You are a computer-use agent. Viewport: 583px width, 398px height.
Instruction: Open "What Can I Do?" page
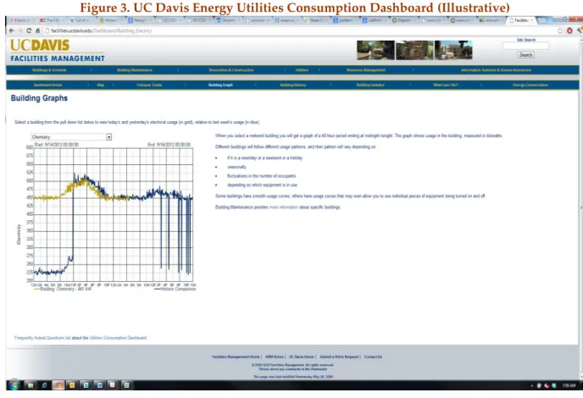pos(445,85)
